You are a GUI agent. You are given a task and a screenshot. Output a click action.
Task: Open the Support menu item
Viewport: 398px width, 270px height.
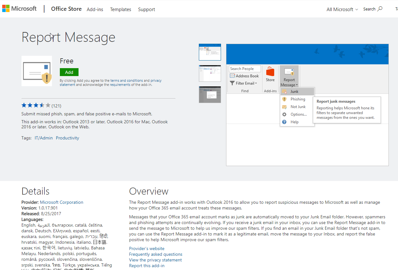coord(147,10)
